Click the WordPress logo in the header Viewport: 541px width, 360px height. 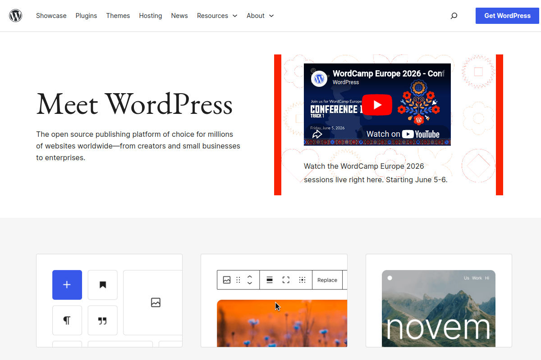(16, 16)
